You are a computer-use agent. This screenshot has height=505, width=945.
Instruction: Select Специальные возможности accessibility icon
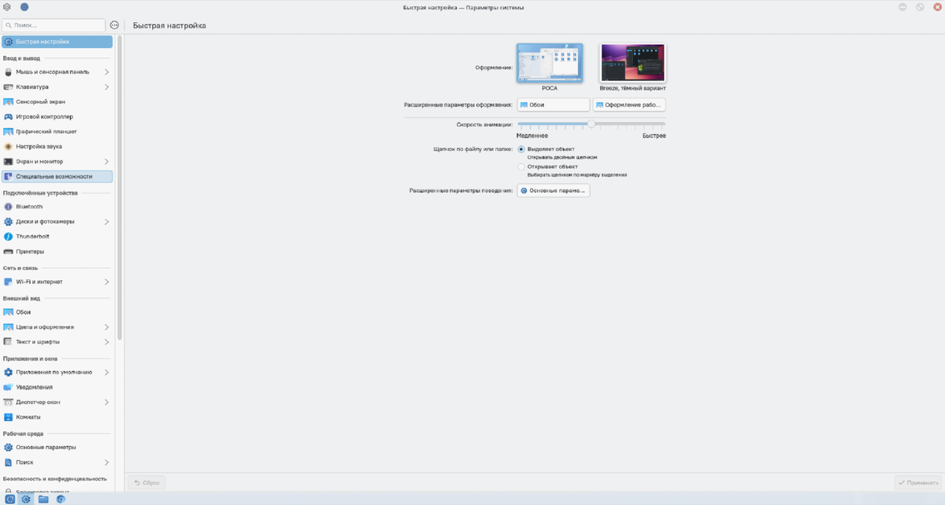(9, 177)
